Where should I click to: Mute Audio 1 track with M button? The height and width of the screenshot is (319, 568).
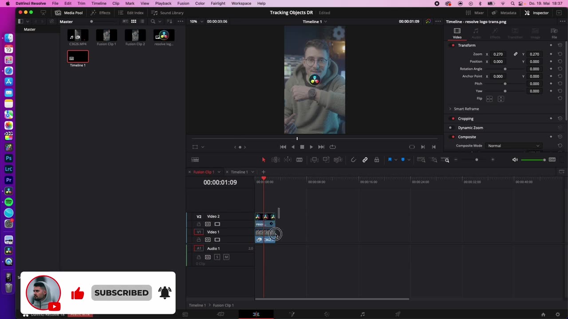click(226, 257)
